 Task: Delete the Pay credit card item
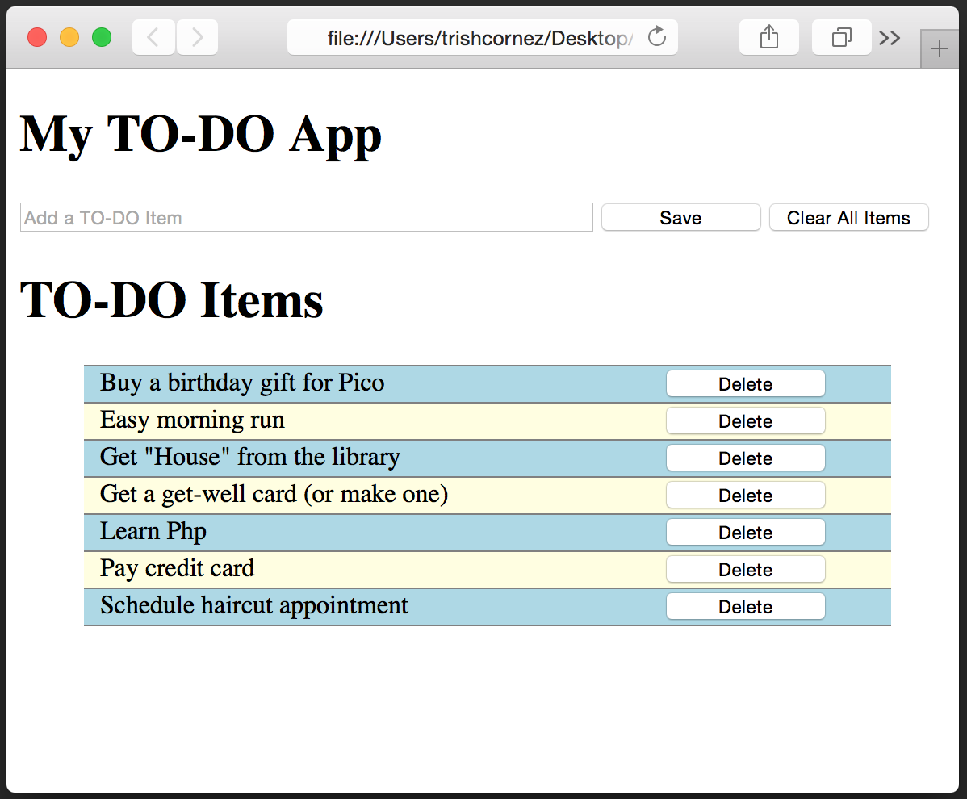pyautogui.click(x=745, y=570)
